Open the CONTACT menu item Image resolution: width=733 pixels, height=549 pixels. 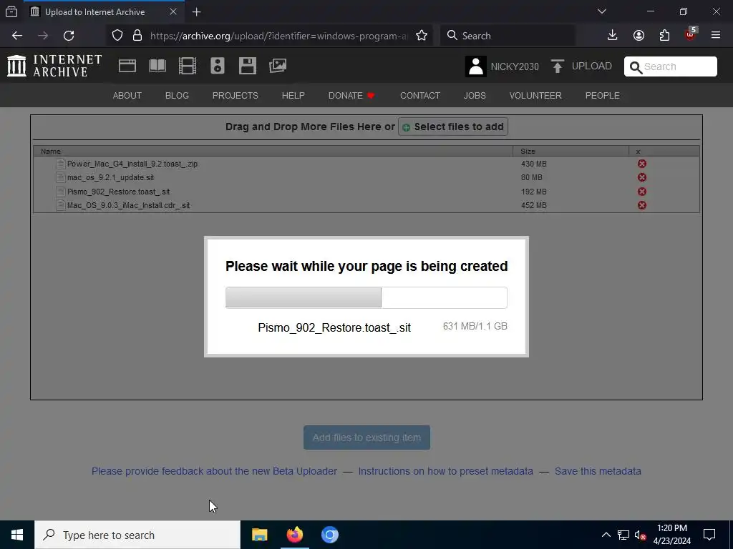tap(419, 96)
